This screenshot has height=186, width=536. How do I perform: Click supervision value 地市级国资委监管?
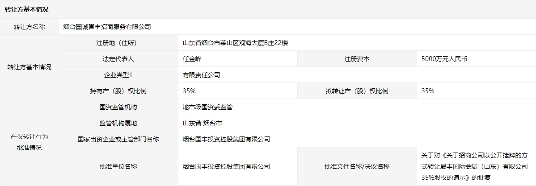point(207,107)
